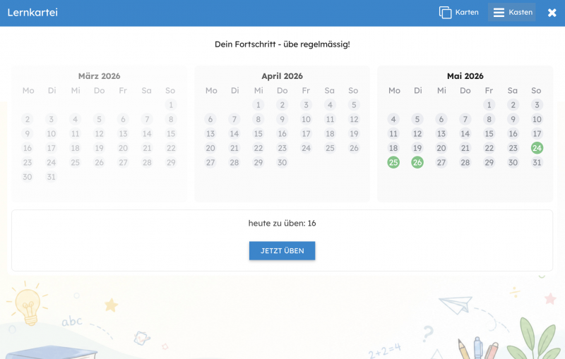The width and height of the screenshot is (565, 359).
Task: Close the Lernkartei with the X icon
Action: [x=552, y=13]
